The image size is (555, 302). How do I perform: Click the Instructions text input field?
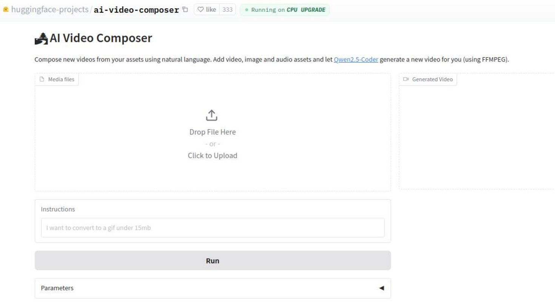pyautogui.click(x=212, y=228)
